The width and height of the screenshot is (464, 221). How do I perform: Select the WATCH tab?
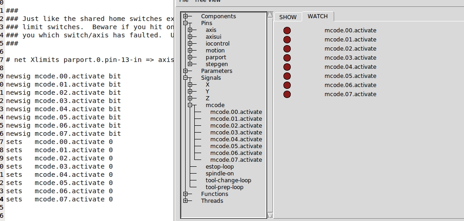pyautogui.click(x=318, y=16)
